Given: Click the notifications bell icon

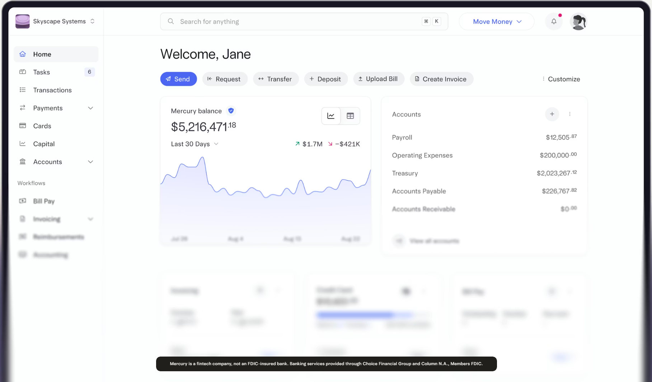Looking at the screenshot, I should coord(554,22).
